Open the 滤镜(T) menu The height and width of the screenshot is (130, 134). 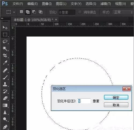click(106, 4)
